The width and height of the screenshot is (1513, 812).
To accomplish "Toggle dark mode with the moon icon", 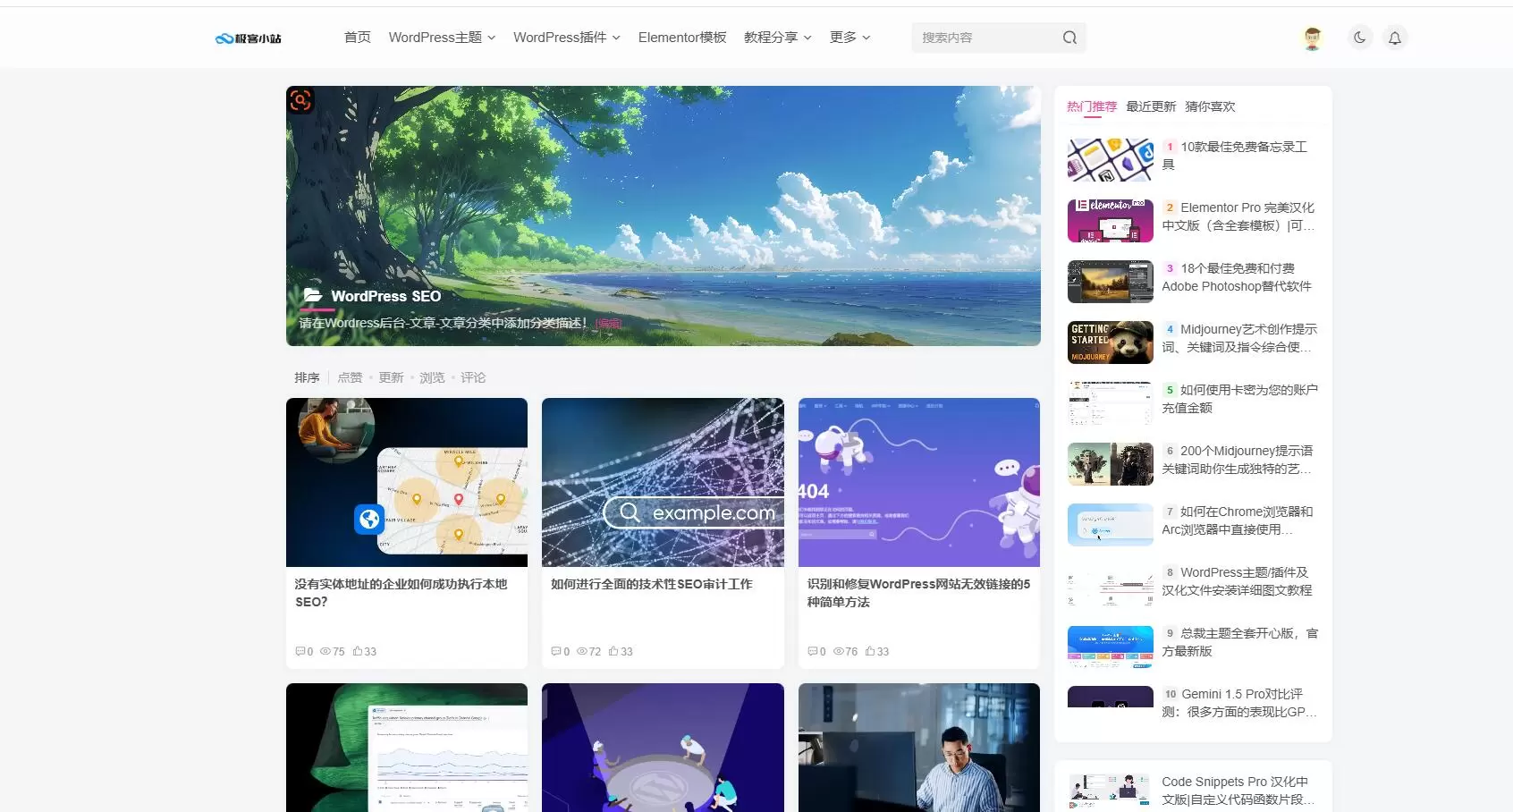I will (x=1359, y=38).
